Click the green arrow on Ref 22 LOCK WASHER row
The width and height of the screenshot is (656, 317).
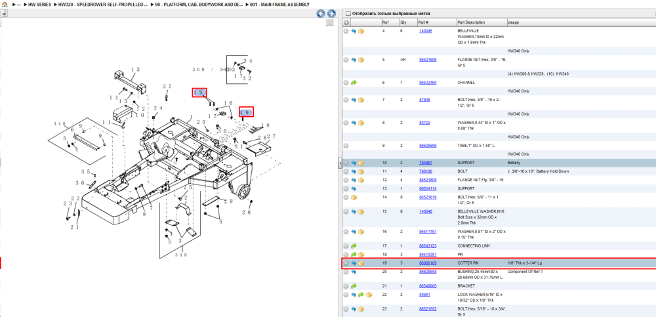click(361, 295)
